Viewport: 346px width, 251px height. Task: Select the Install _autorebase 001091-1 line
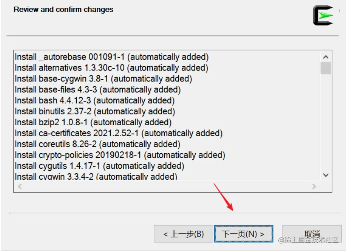click(111, 57)
